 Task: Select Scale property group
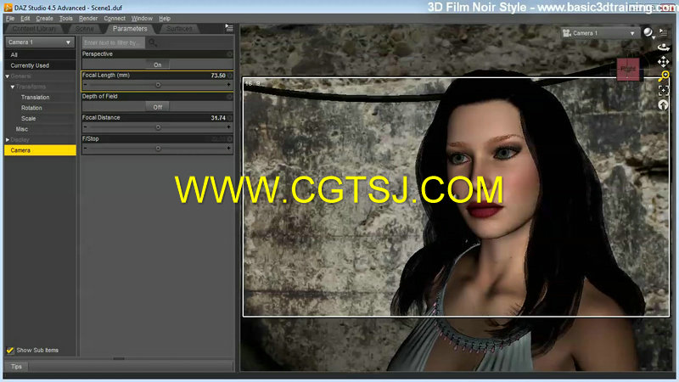click(x=29, y=118)
